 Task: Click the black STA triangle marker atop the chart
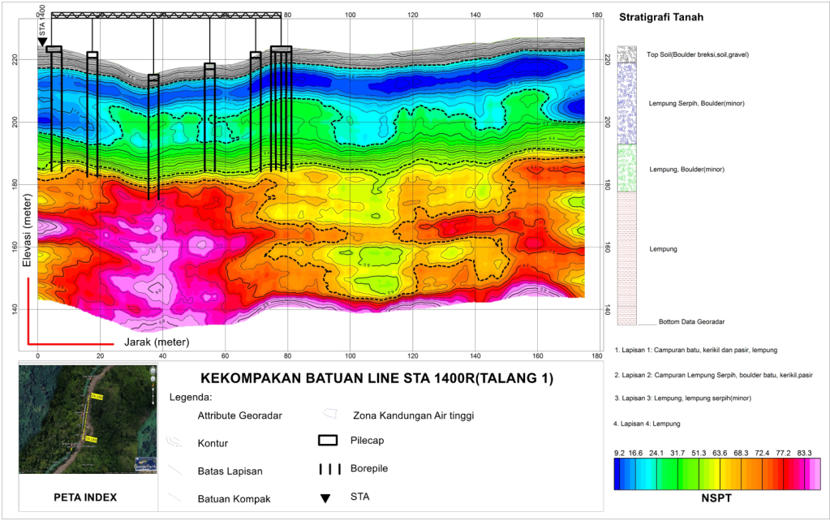pos(42,42)
